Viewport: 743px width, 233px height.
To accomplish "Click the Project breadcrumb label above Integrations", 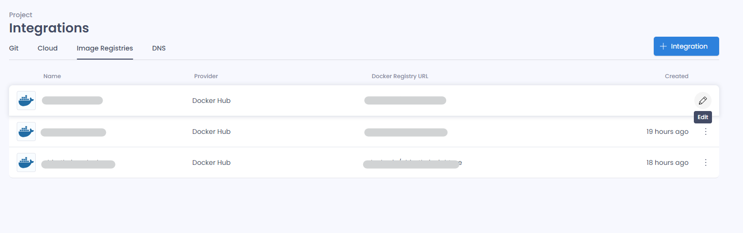I will point(21,15).
